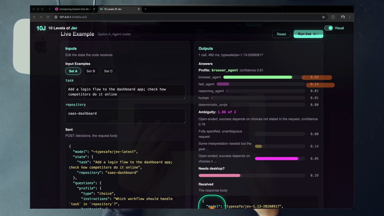Select input example Set C

(108, 71)
